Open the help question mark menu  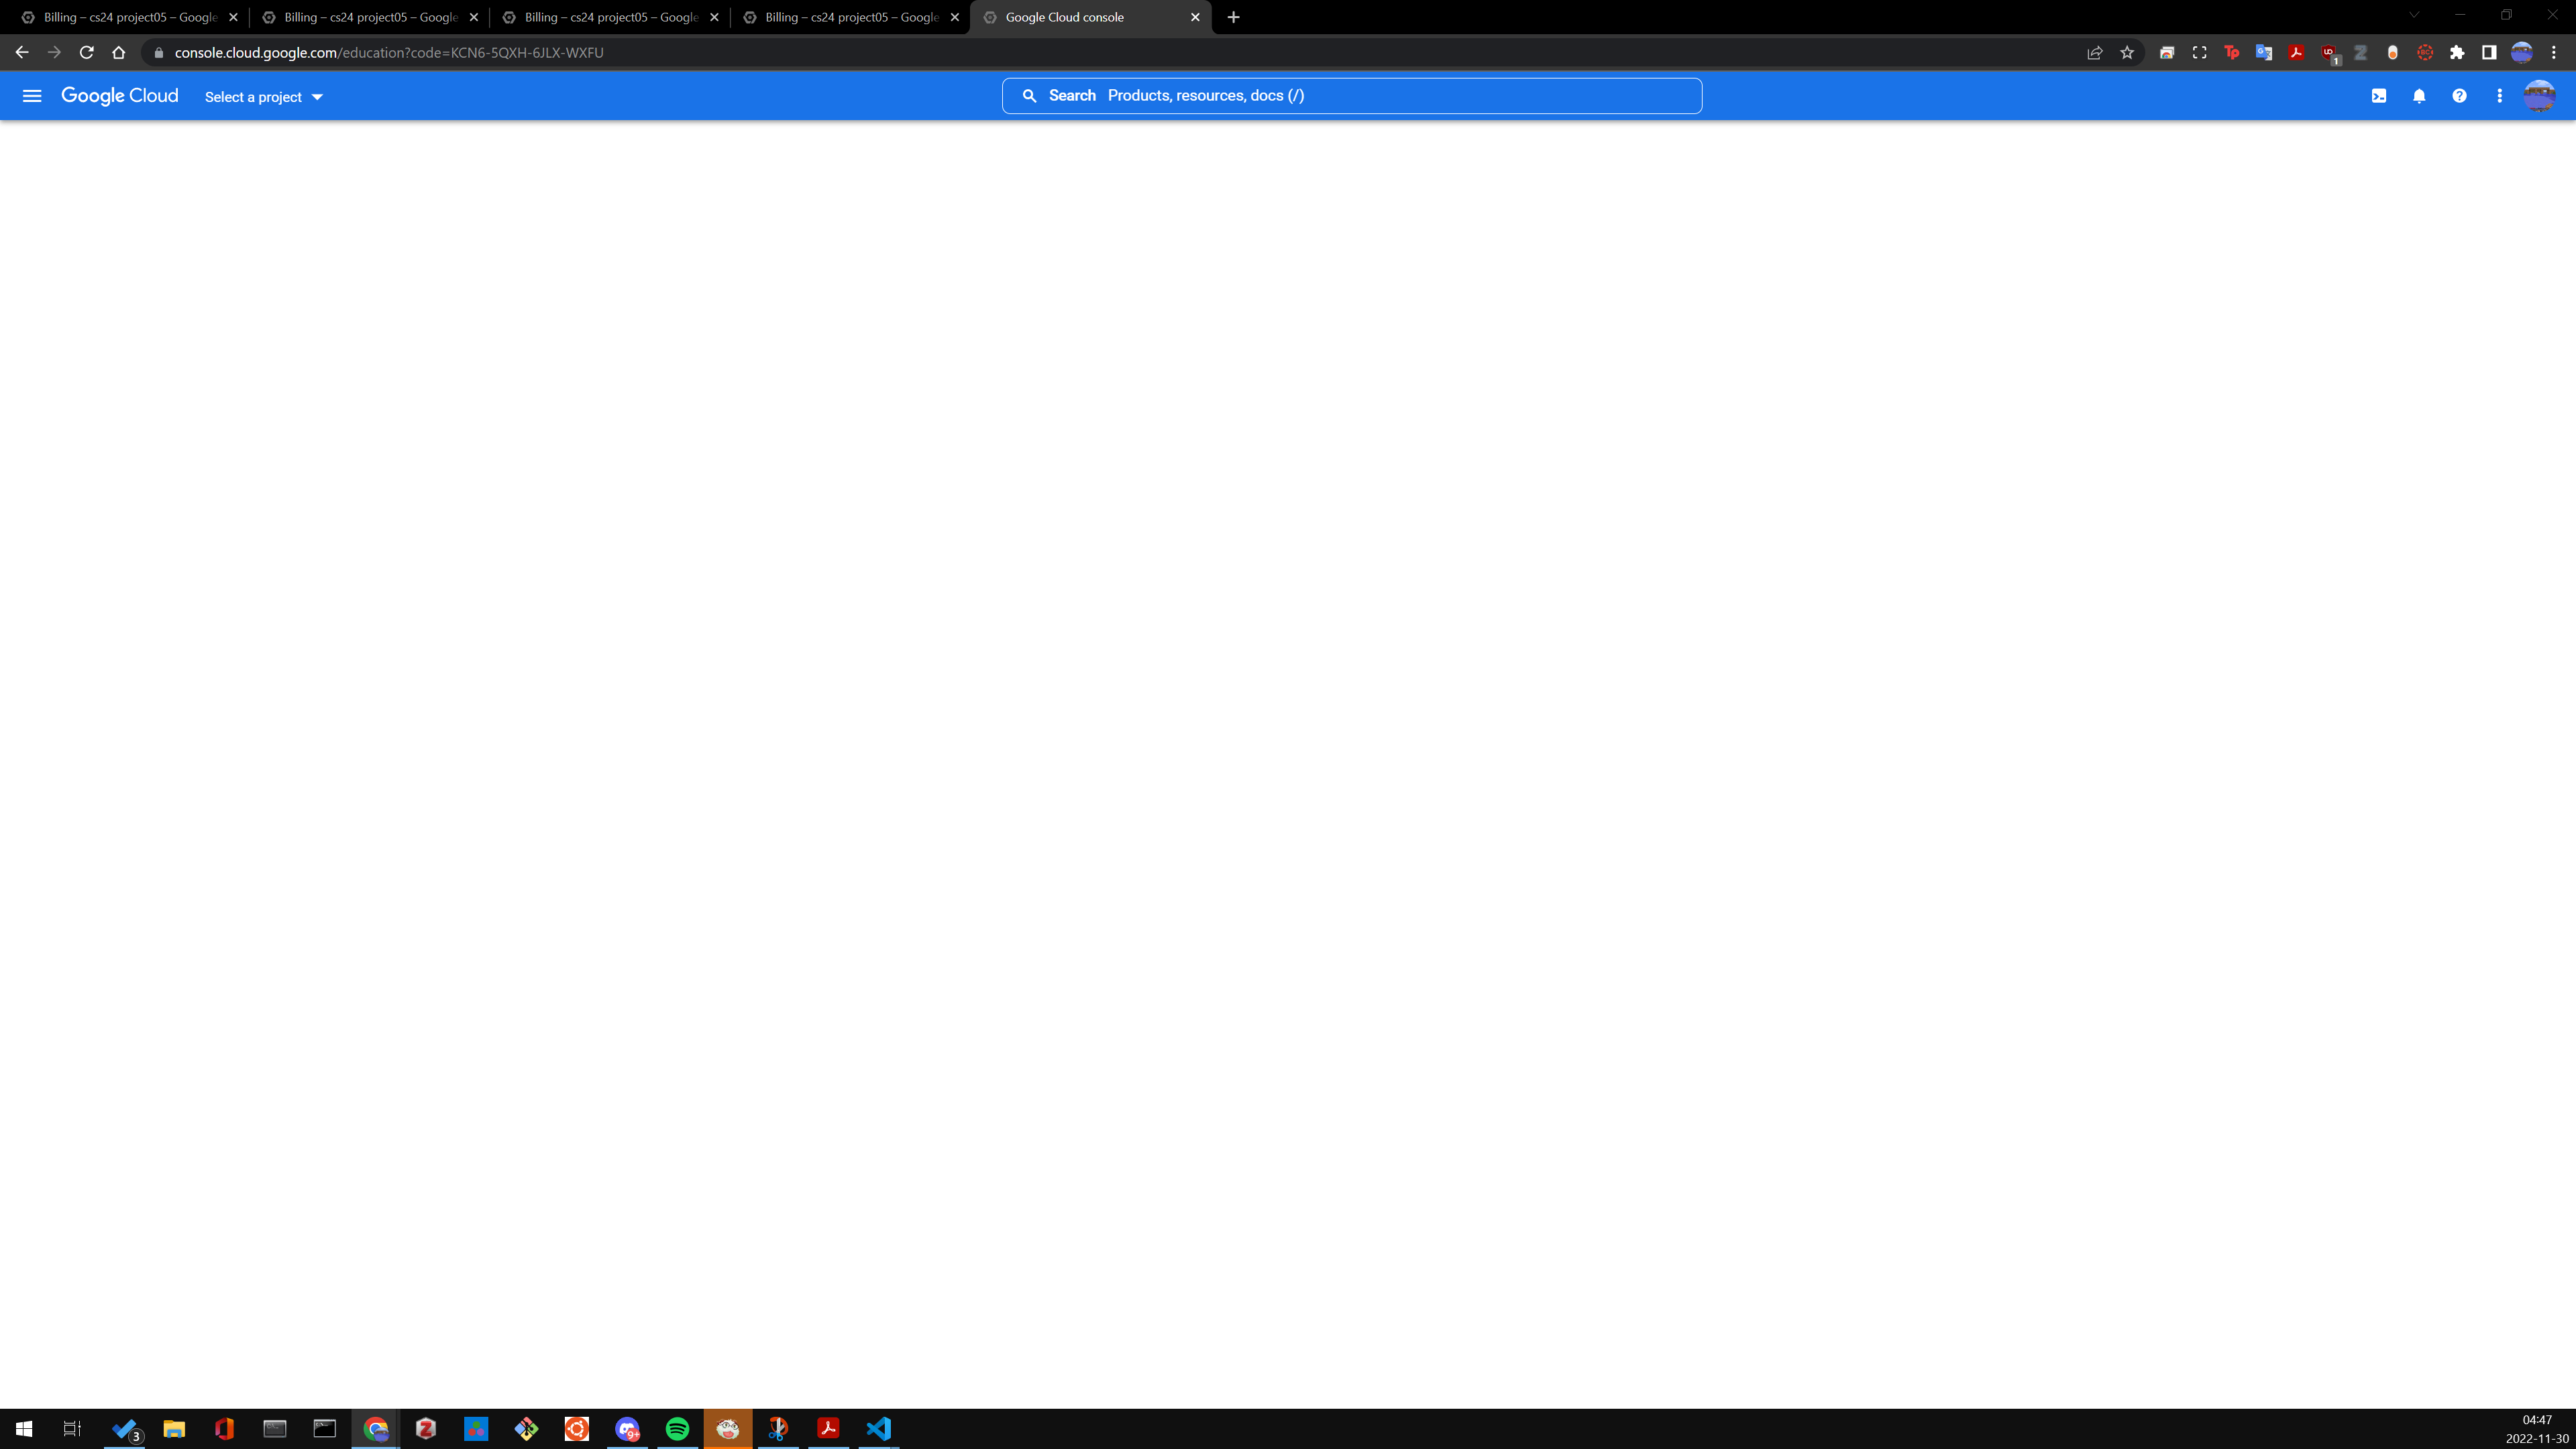(x=2459, y=96)
